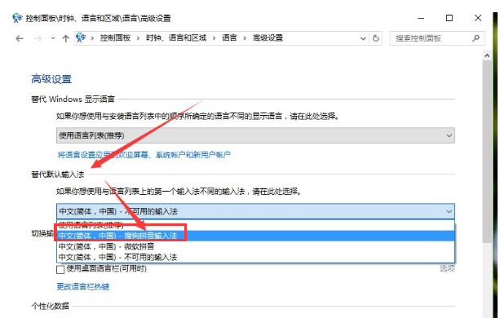The image size is (500, 318).
Task: Open the 使用语言列表(推荐) display language dropdown
Action: pyautogui.click(x=255, y=135)
